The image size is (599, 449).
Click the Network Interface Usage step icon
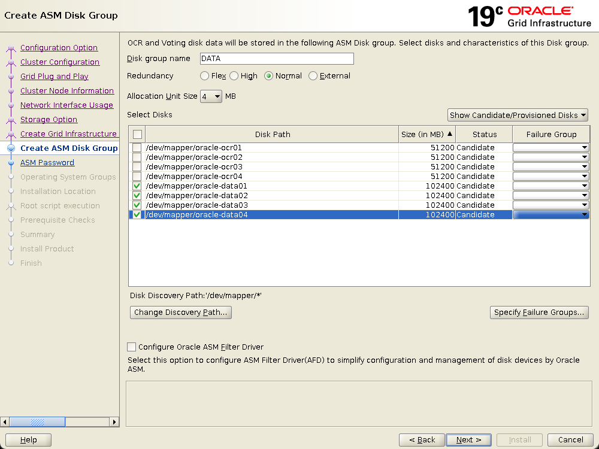[11, 105]
